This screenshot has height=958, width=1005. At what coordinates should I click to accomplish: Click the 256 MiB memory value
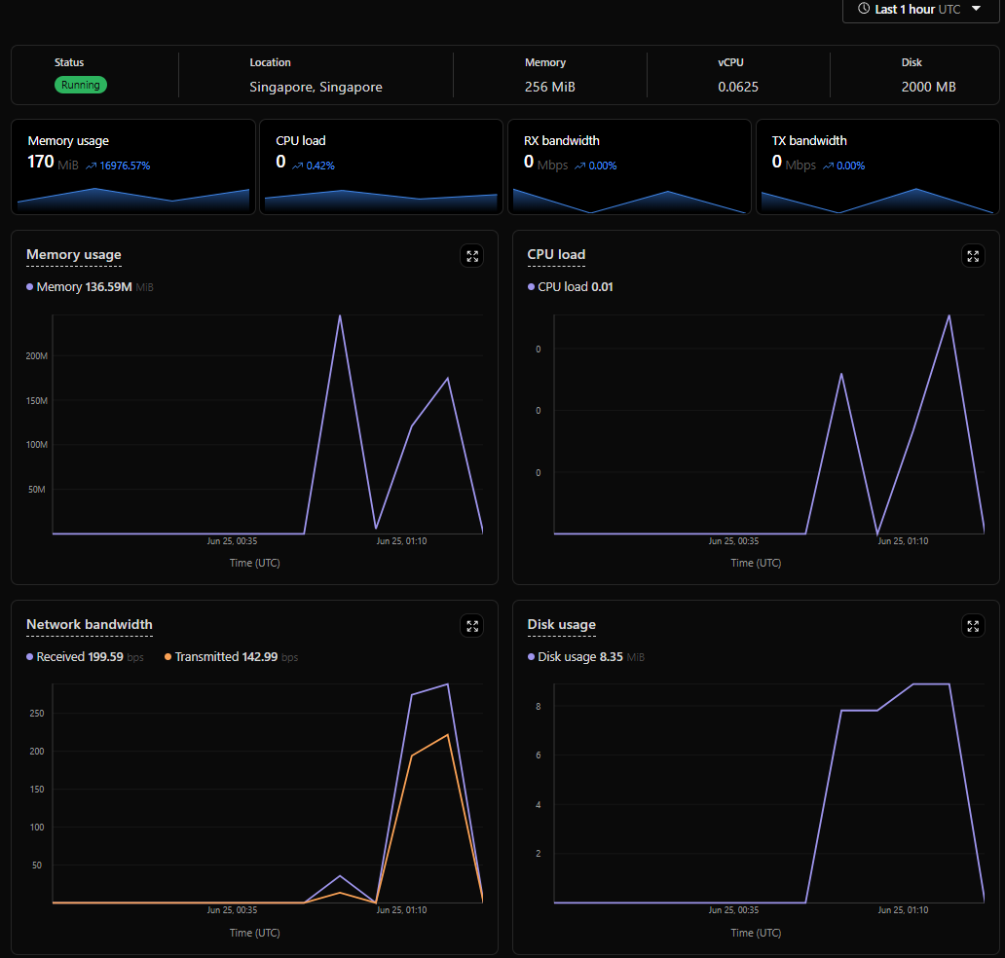(550, 88)
